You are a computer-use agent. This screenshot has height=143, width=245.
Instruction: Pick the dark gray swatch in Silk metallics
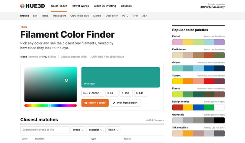click(x=219, y=133)
